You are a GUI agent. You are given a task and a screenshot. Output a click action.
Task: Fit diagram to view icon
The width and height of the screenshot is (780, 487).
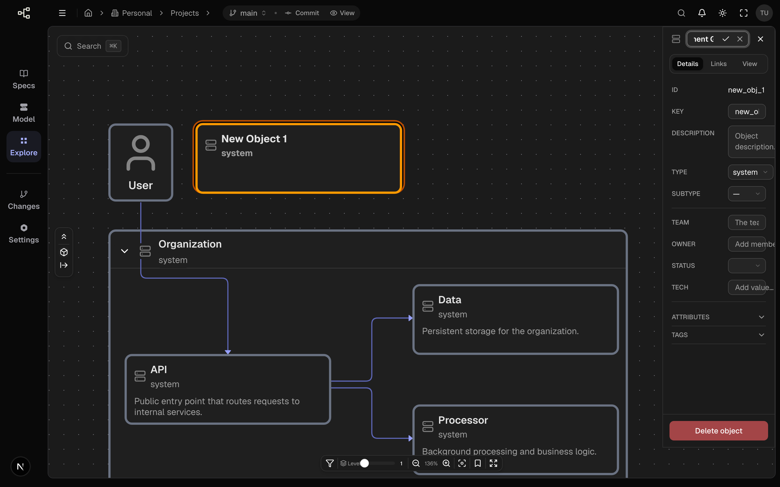[x=462, y=463]
